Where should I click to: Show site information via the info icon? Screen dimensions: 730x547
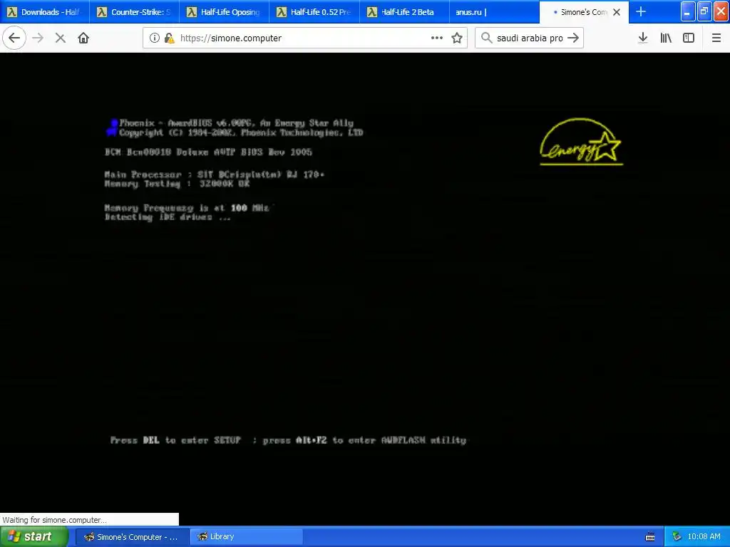(x=155, y=38)
